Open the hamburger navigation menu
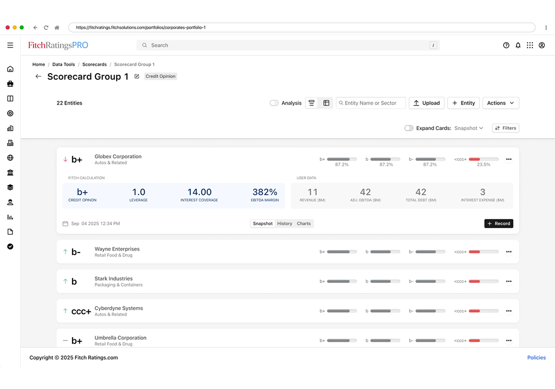 (10, 46)
